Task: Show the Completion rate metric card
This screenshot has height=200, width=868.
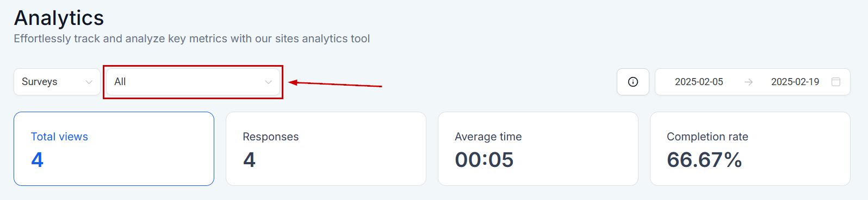Action: [x=750, y=149]
